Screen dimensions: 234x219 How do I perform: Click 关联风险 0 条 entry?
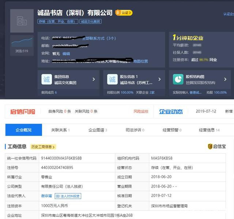click(86, 111)
